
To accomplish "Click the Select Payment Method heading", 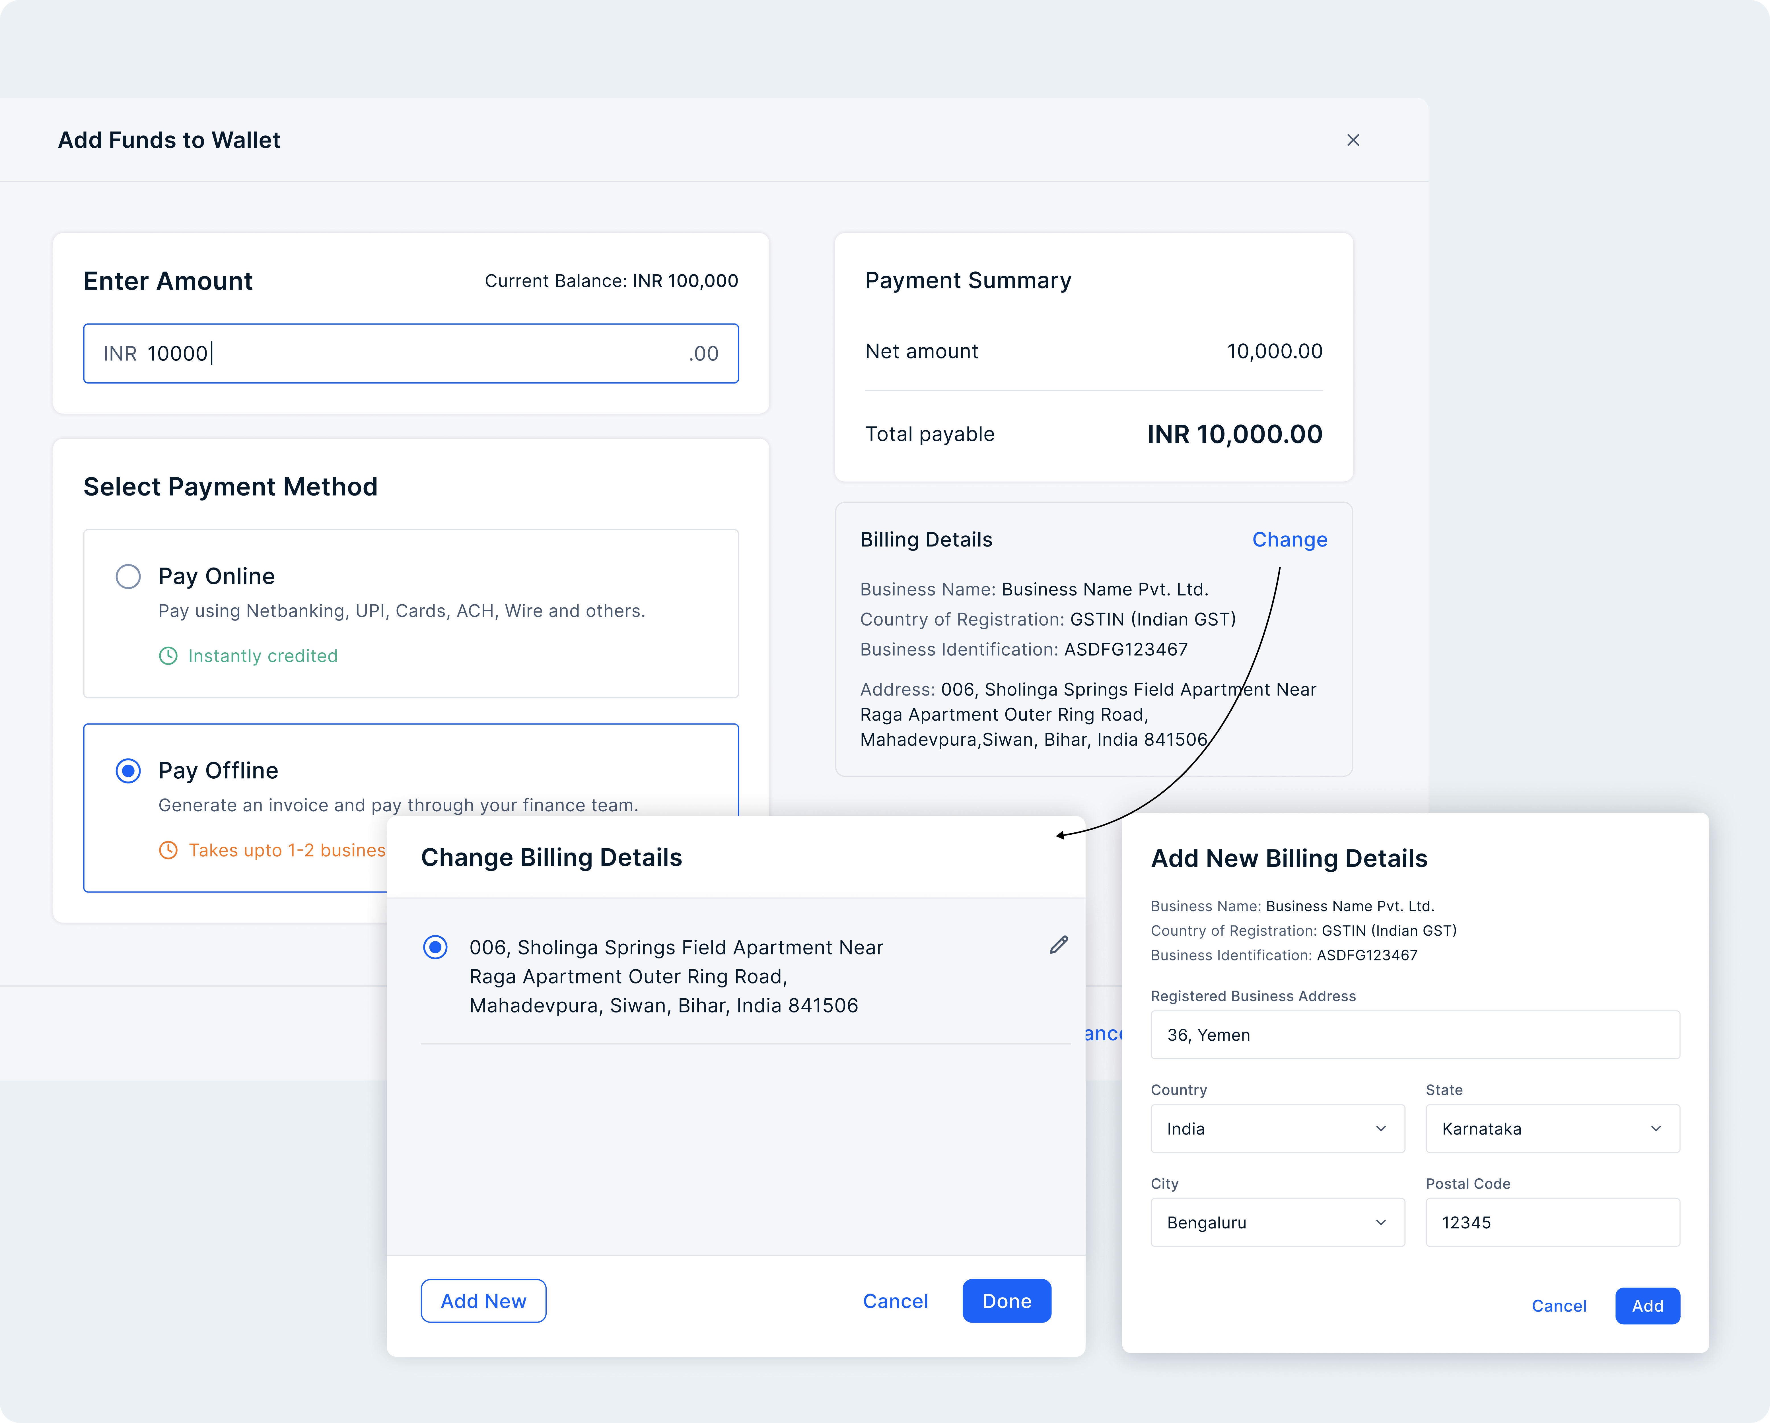I will (231, 487).
